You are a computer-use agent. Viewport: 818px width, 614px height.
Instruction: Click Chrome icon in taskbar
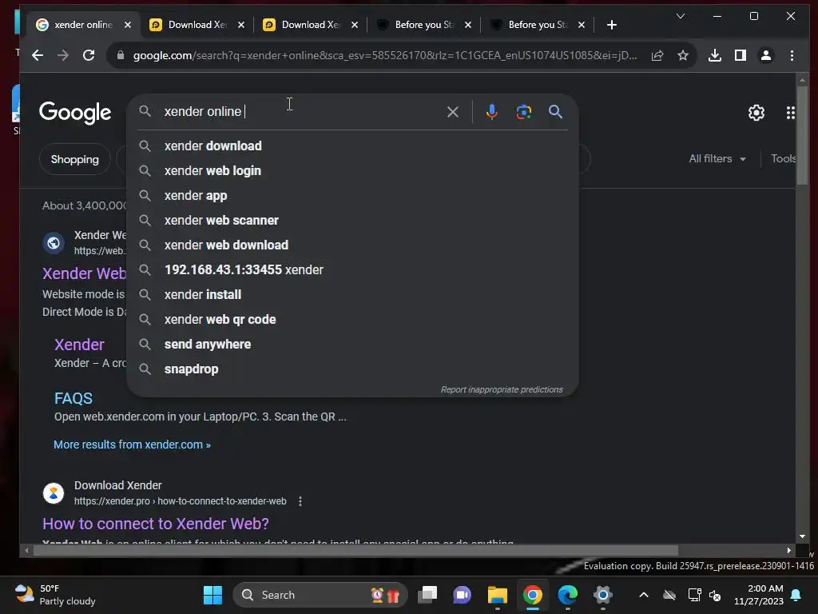[x=533, y=595]
